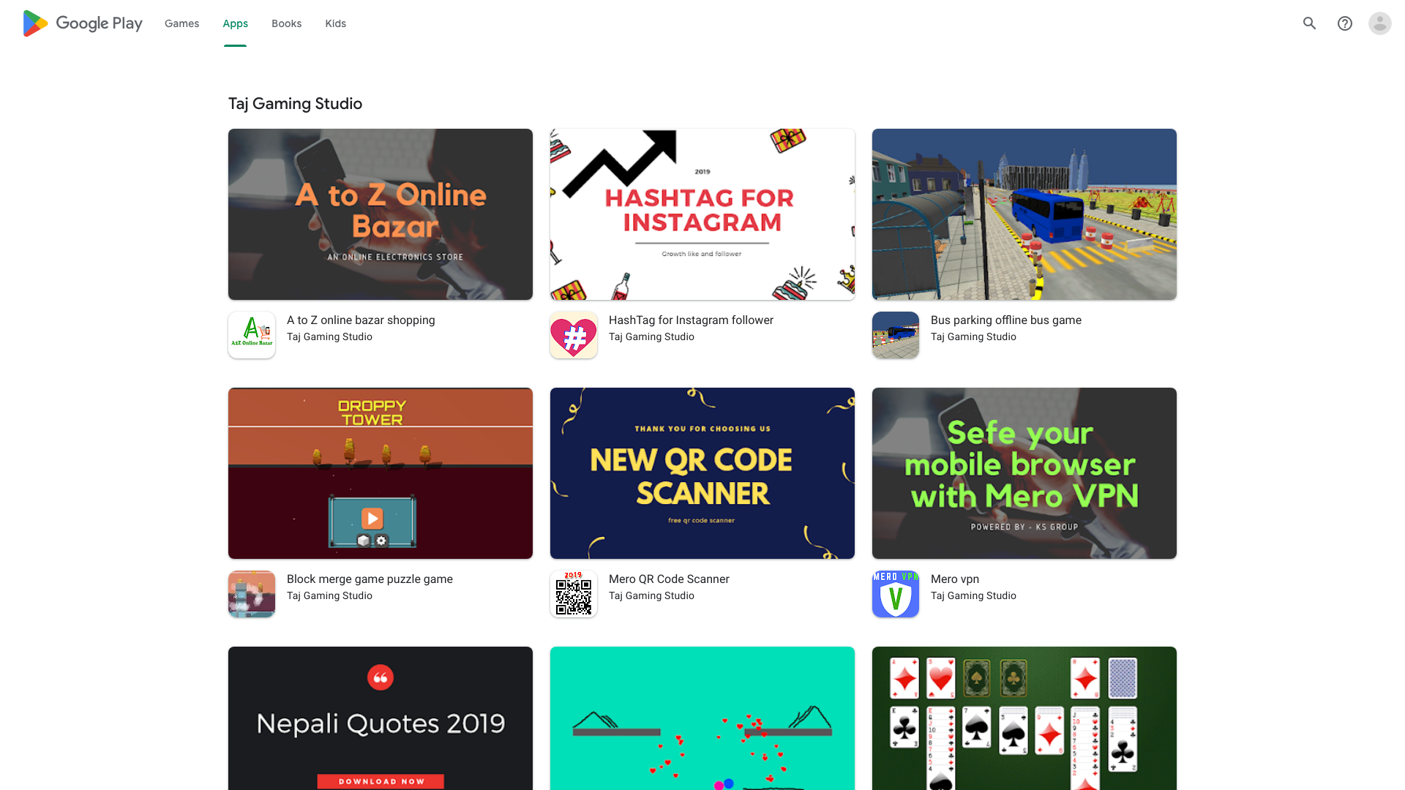Open Mero vpn shield app icon

(x=896, y=594)
